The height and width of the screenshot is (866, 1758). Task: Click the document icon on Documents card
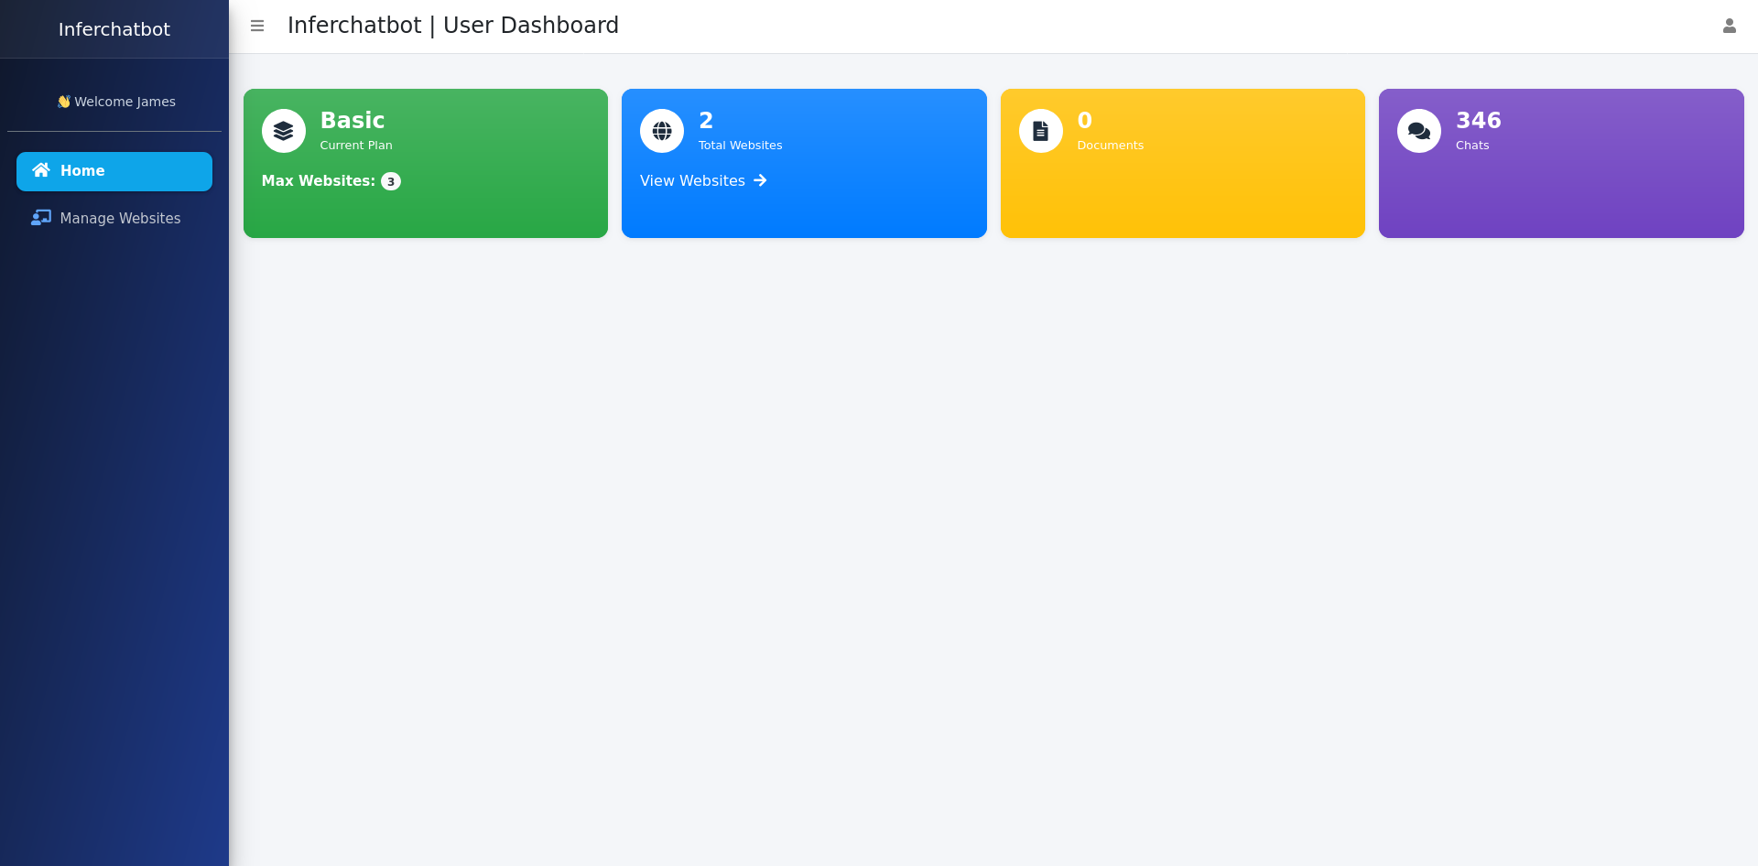tap(1041, 130)
